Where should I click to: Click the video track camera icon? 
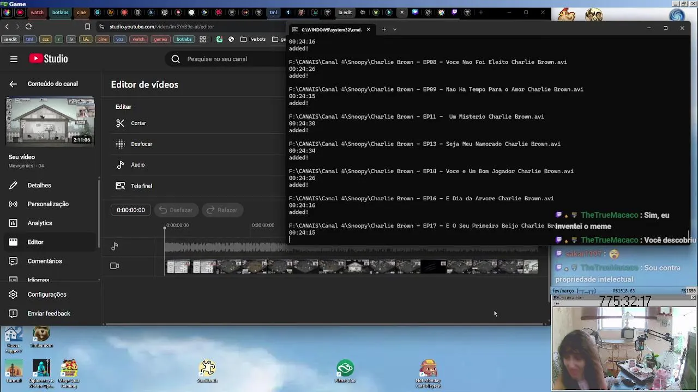pyautogui.click(x=115, y=266)
